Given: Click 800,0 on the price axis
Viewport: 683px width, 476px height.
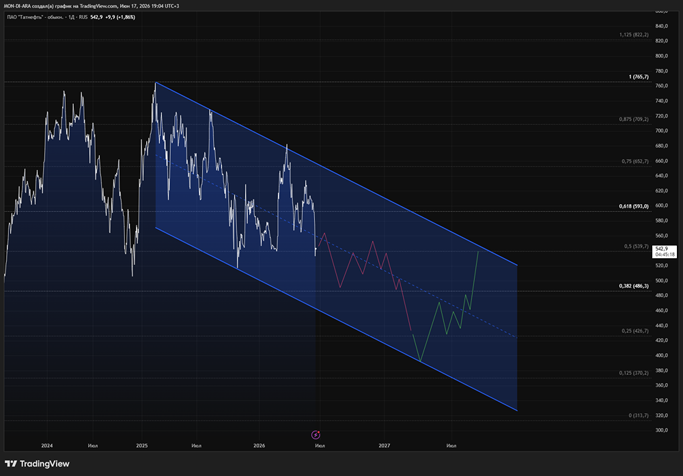Looking at the screenshot, I should 661,56.
